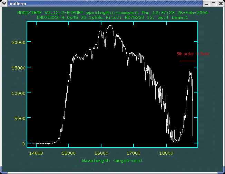This screenshot has height=174, width=225.
Task: Click the 0 y-axis label
Action: (24, 144)
